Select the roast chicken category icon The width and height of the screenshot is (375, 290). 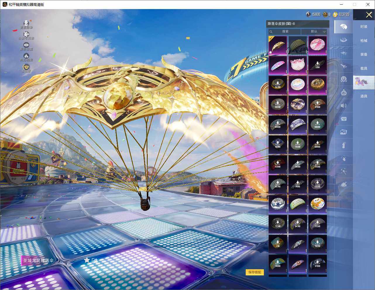344,185
